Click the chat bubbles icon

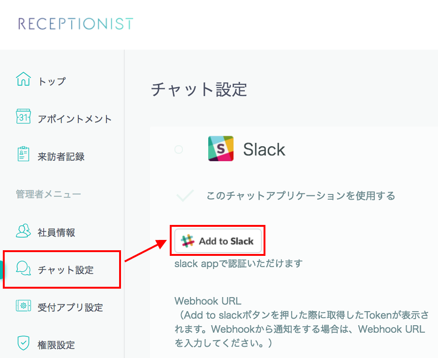(23, 268)
